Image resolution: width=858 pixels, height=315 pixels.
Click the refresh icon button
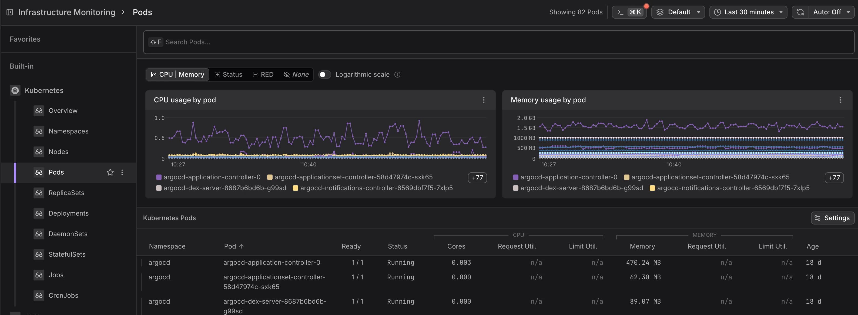point(800,12)
